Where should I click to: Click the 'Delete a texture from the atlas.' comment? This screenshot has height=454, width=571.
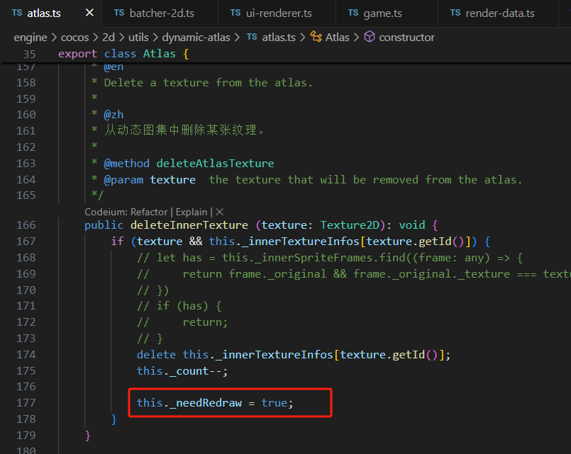point(209,82)
